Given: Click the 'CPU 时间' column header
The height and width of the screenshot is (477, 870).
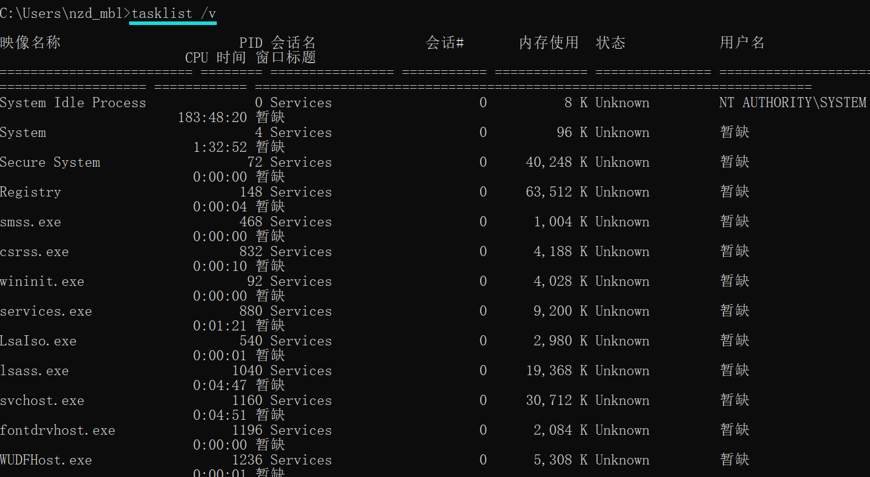Looking at the screenshot, I should point(216,58).
